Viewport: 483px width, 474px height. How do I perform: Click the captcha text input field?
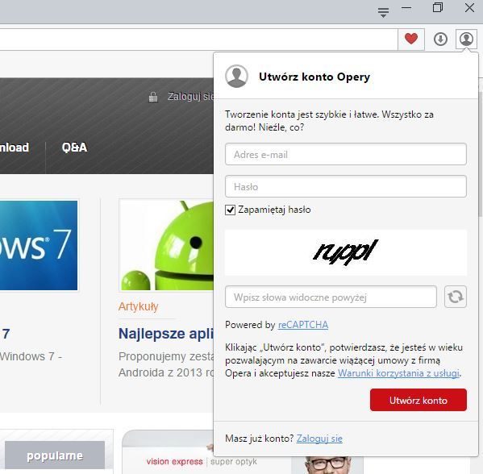(331, 297)
